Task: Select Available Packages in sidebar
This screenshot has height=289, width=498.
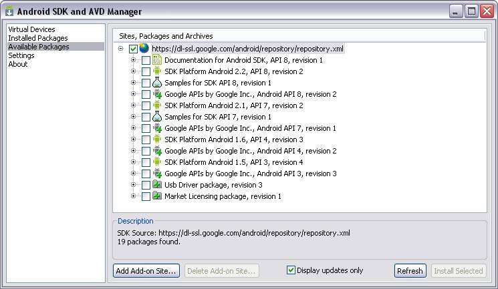Action: 55,47
